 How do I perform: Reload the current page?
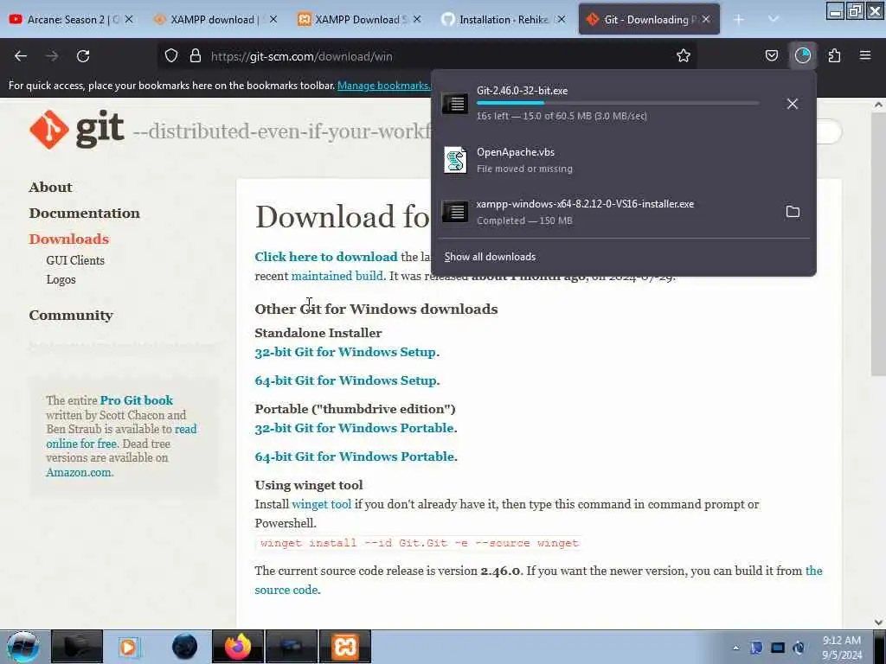pos(83,56)
